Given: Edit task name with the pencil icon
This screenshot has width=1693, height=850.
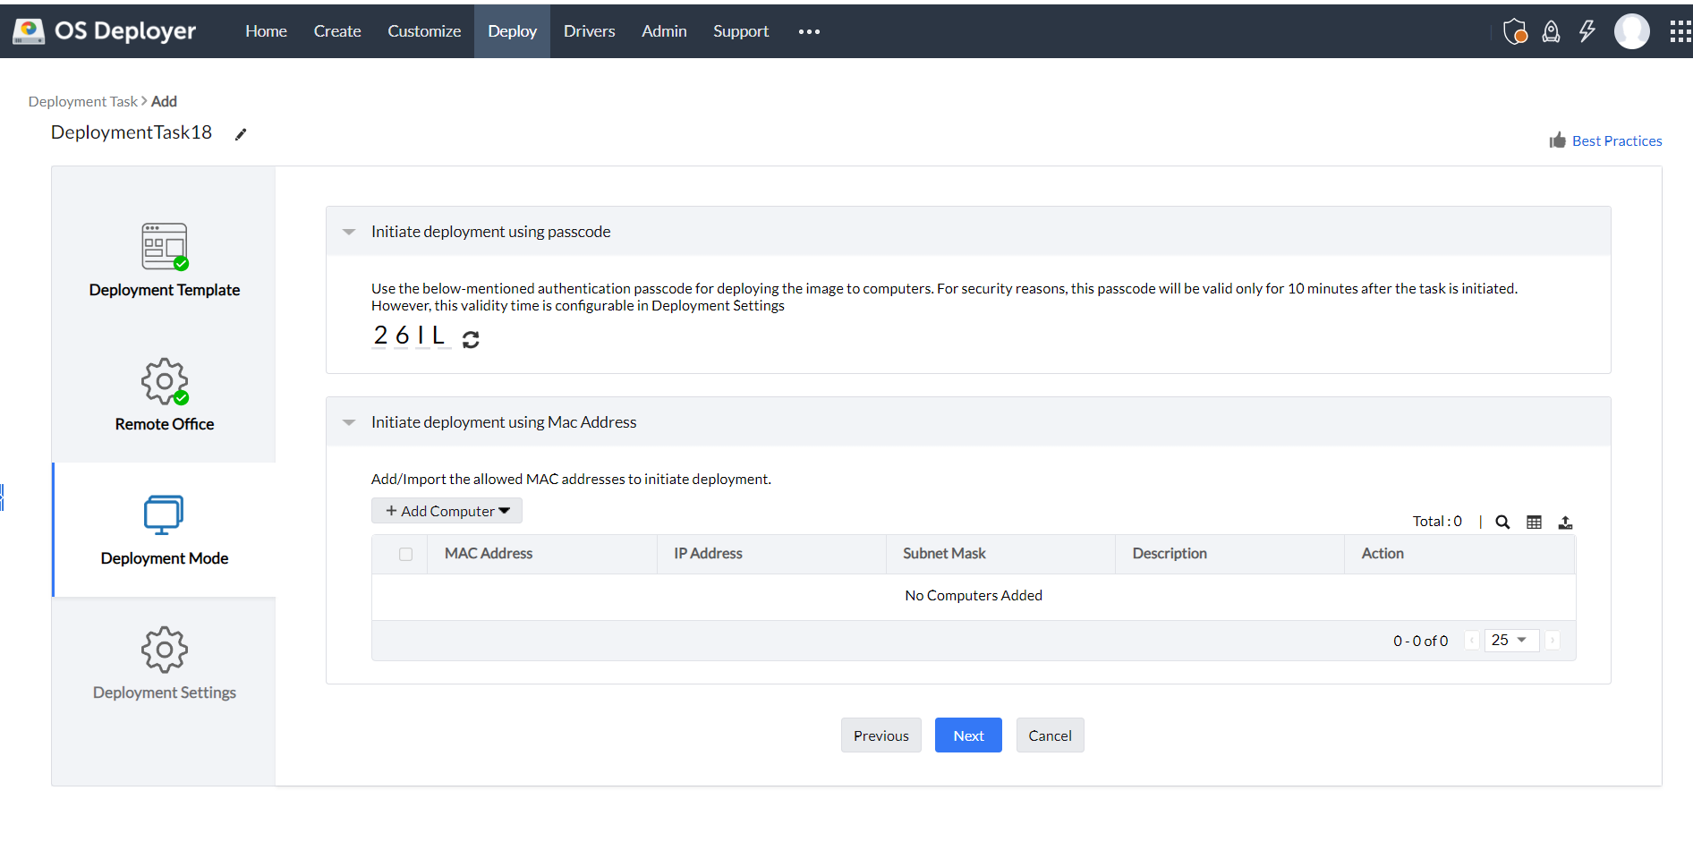Looking at the screenshot, I should pyautogui.click(x=240, y=133).
